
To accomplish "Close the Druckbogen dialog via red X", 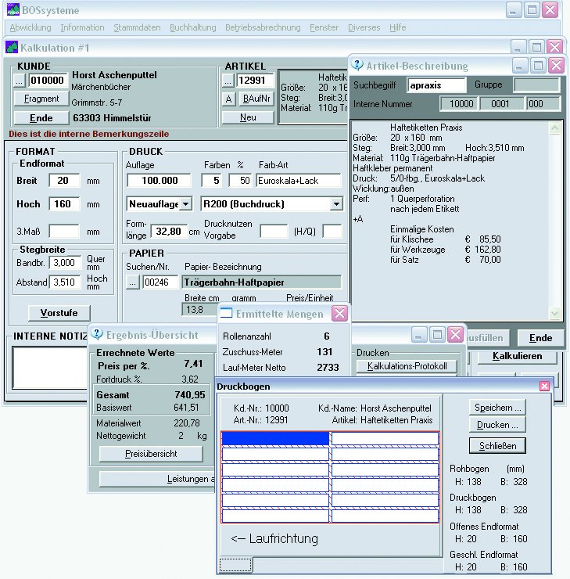I will coord(544,386).
